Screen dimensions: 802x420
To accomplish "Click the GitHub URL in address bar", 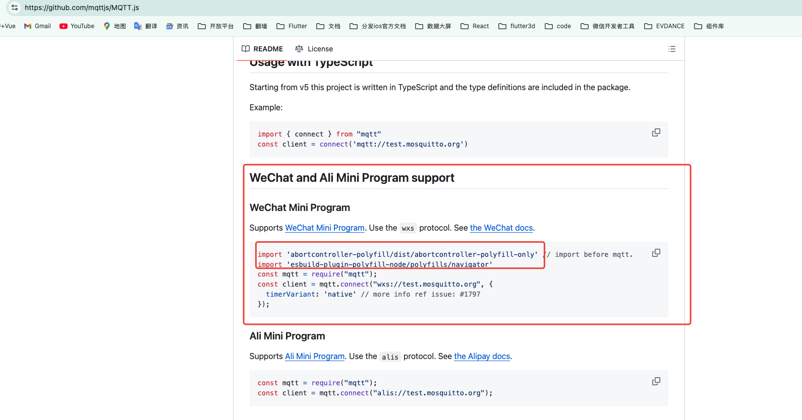I will click(82, 8).
